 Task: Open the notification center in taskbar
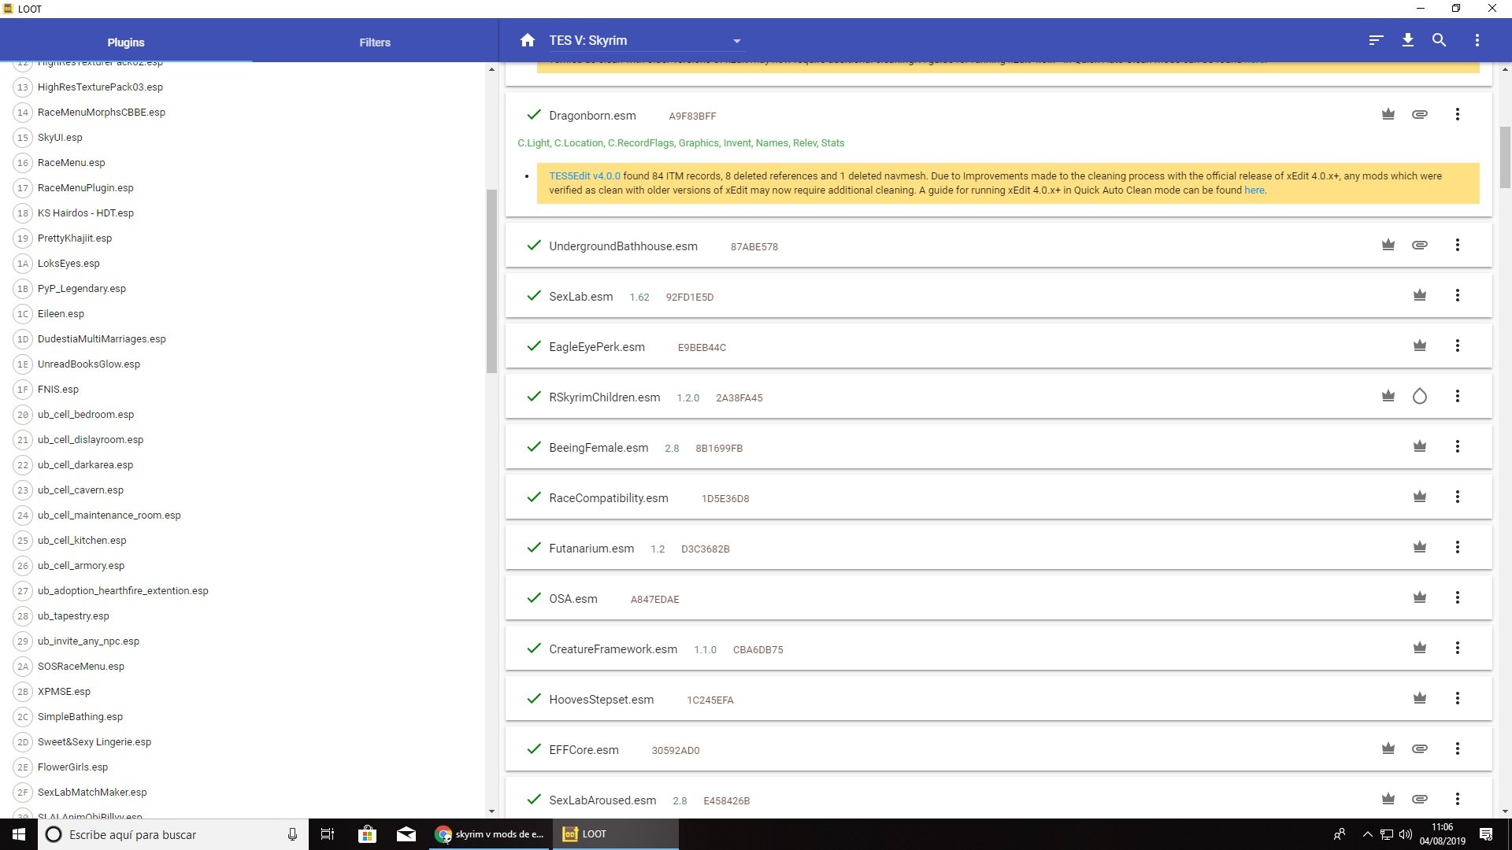tap(1486, 834)
